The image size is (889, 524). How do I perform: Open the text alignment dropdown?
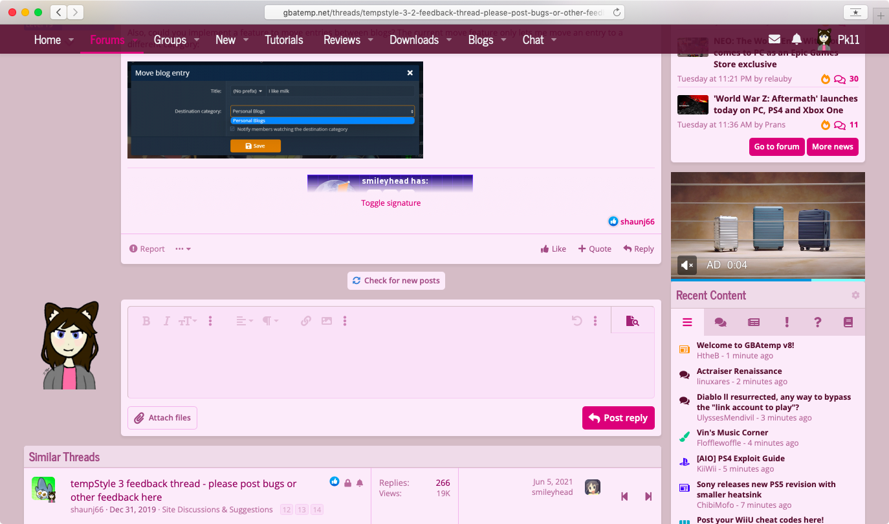pyautogui.click(x=245, y=321)
